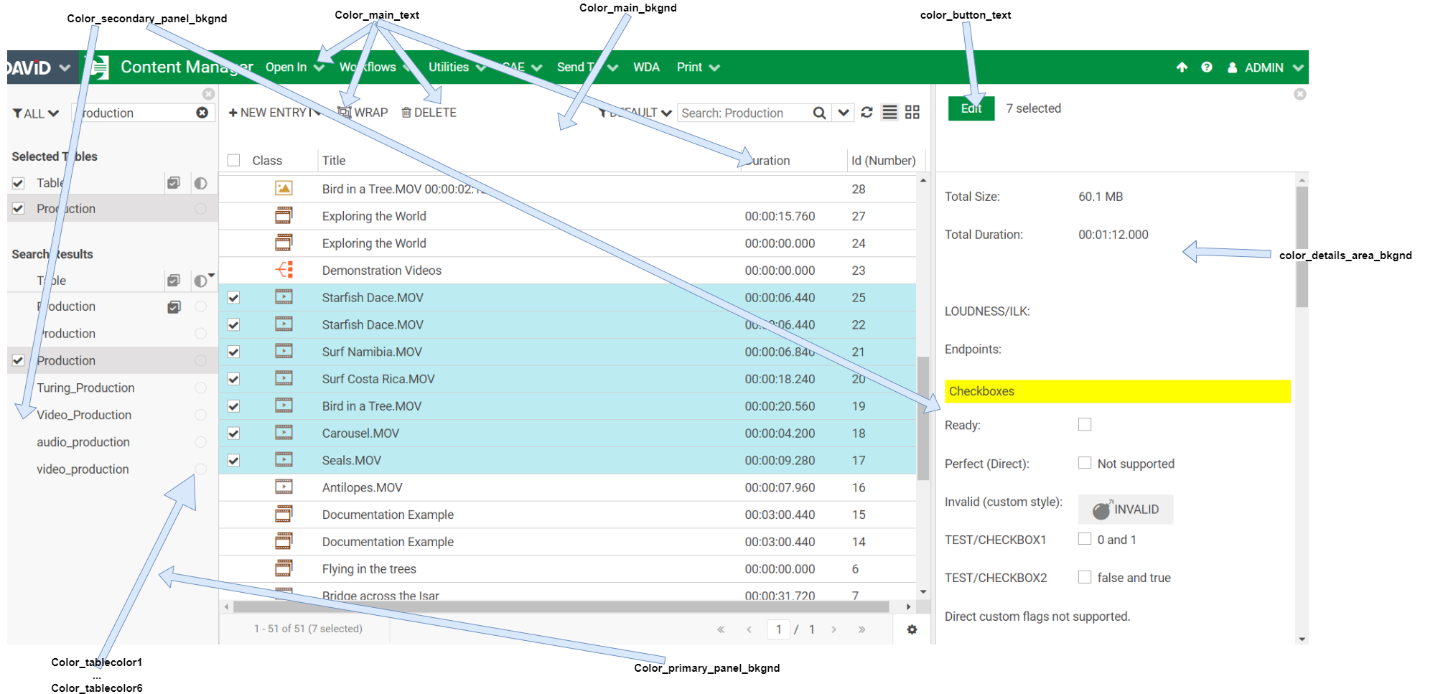Open the Print menu
The height and width of the screenshot is (694, 1443).
(x=697, y=67)
